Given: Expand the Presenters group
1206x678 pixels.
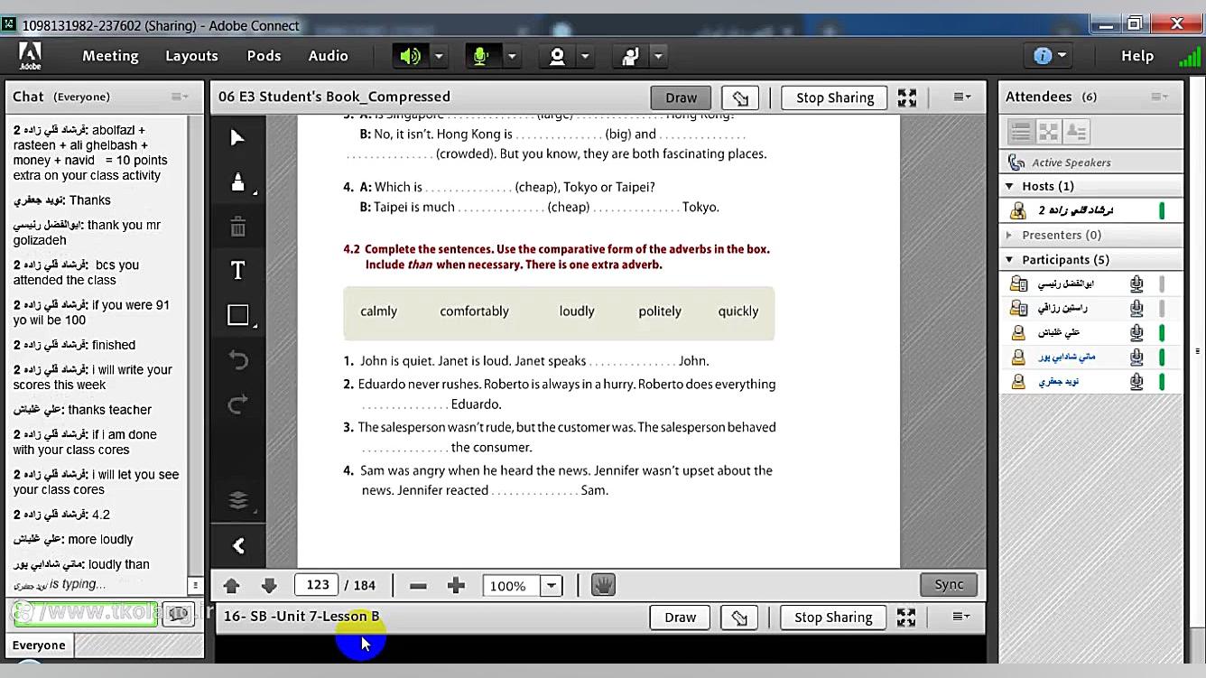Looking at the screenshot, I should click(x=1009, y=235).
